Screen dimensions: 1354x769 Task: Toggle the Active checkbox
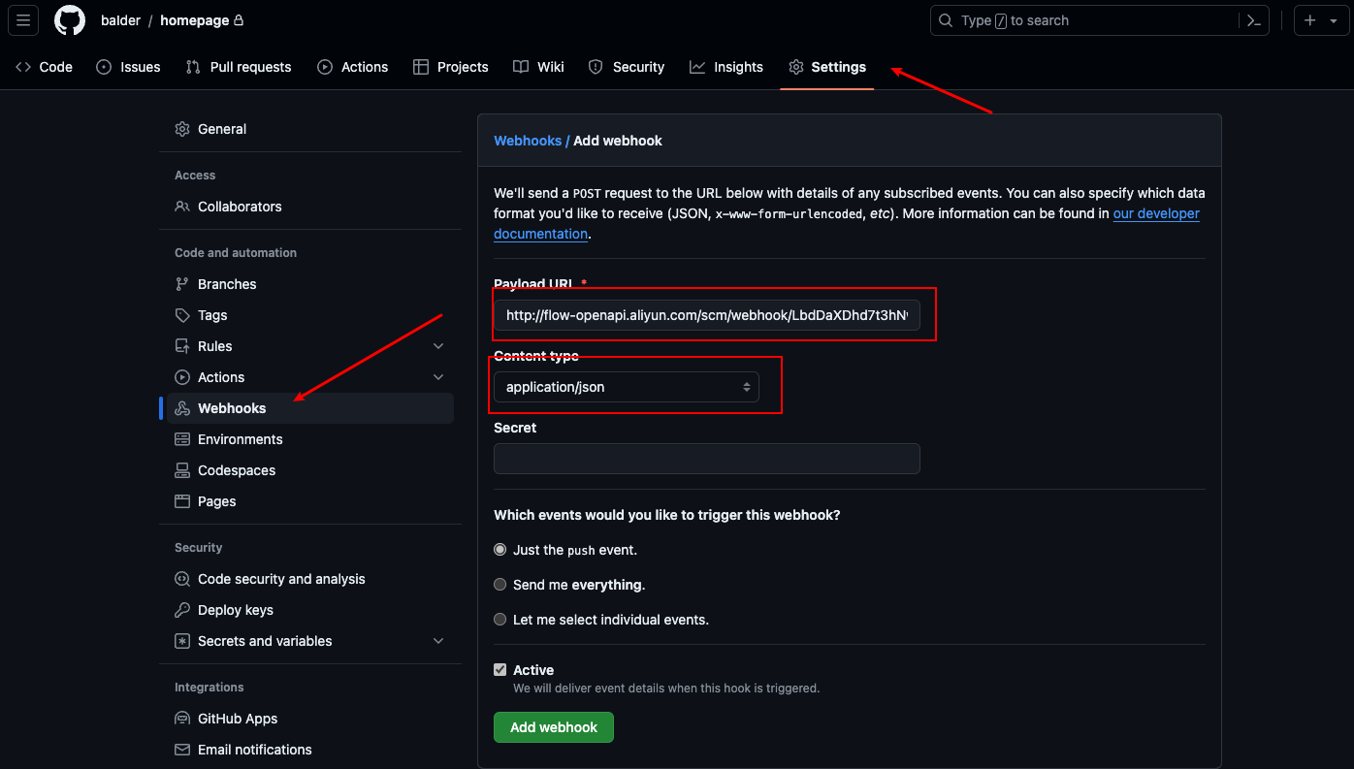pyautogui.click(x=500, y=670)
